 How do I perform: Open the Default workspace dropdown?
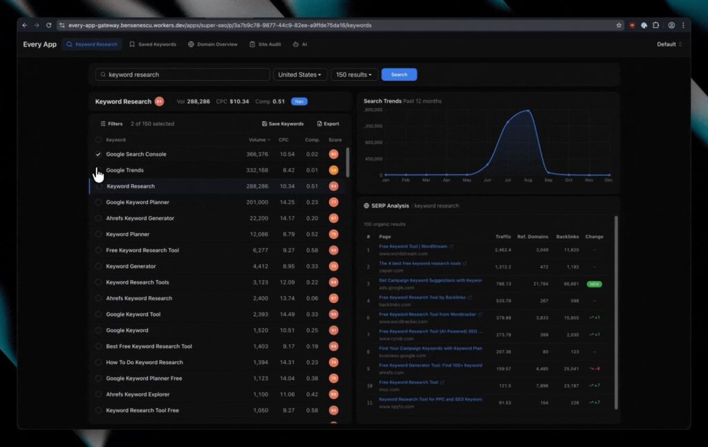[669, 44]
